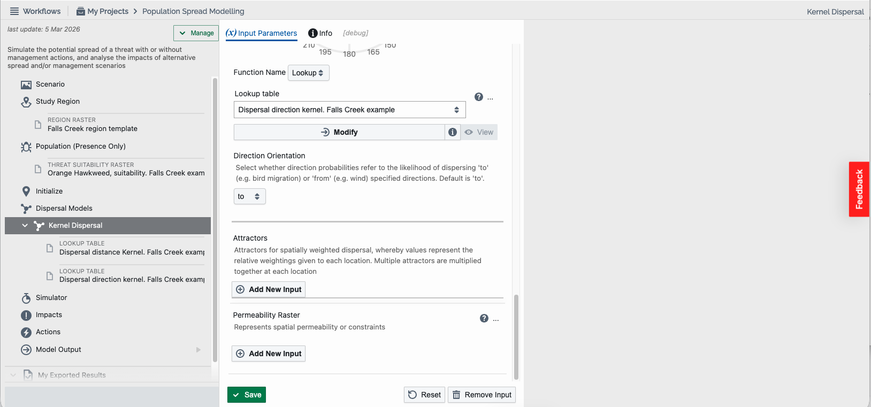Switch to the Info tab

coord(320,33)
